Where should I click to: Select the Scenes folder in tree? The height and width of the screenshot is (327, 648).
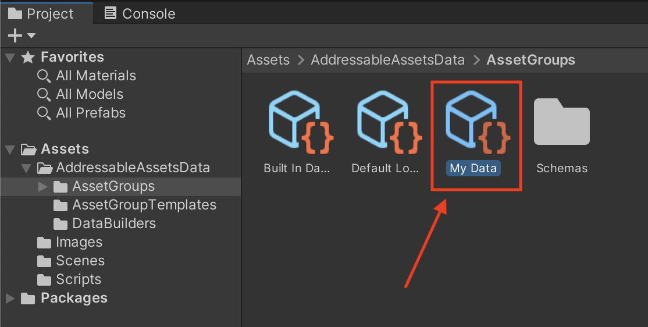(81, 261)
